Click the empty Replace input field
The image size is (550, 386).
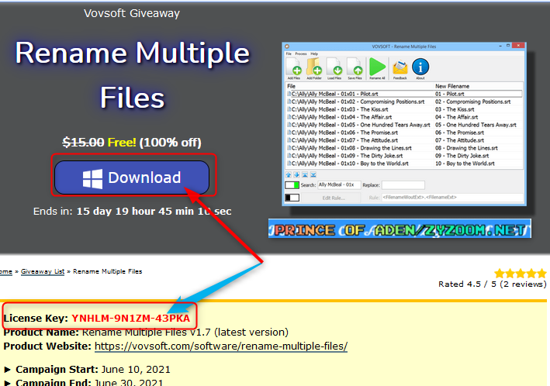click(403, 184)
